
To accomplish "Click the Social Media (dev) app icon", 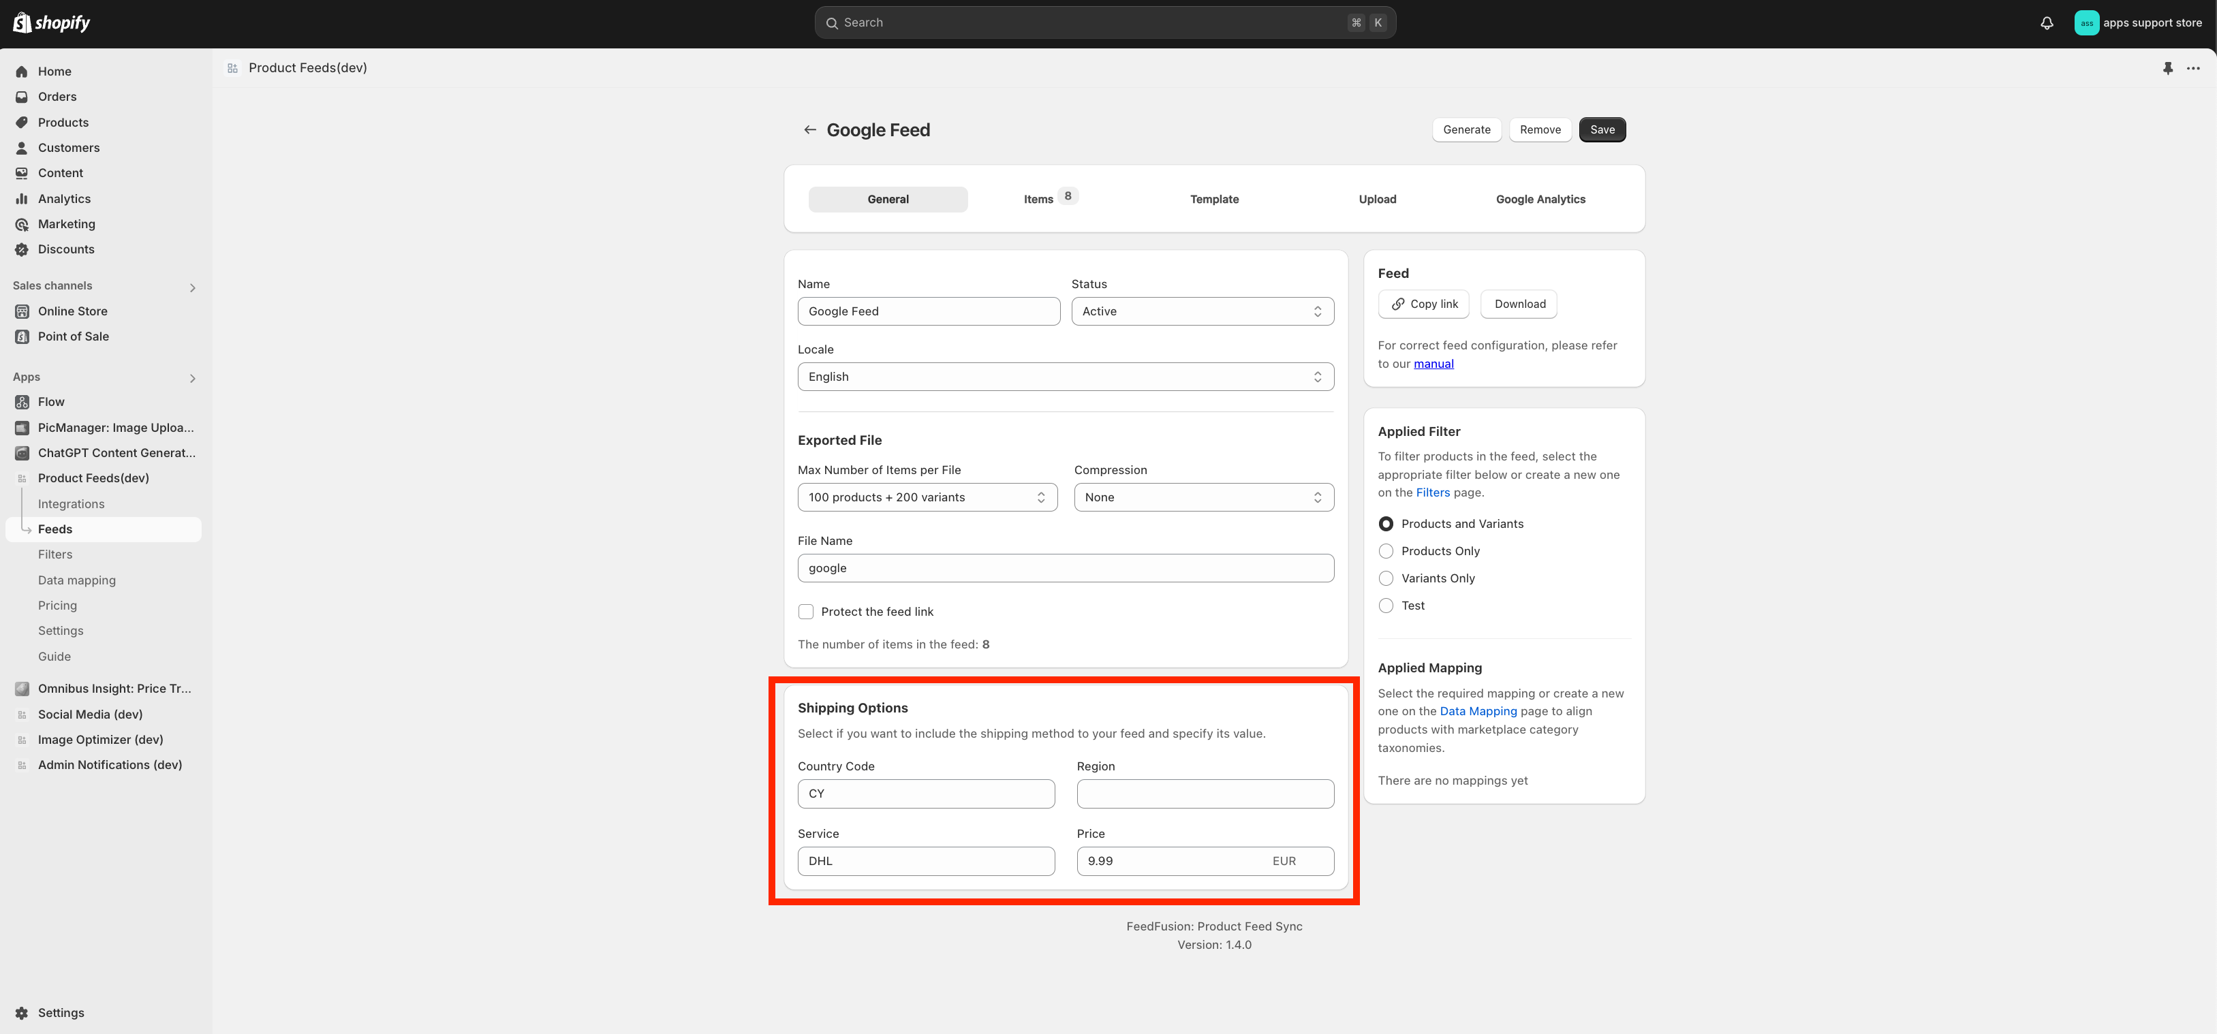I will coord(22,714).
